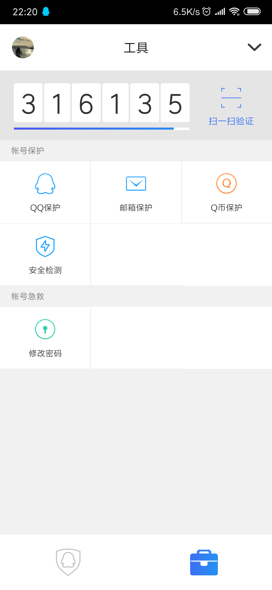272x590 pixels.
Task: Click the 邮箱保护 text label
Action: click(136, 208)
